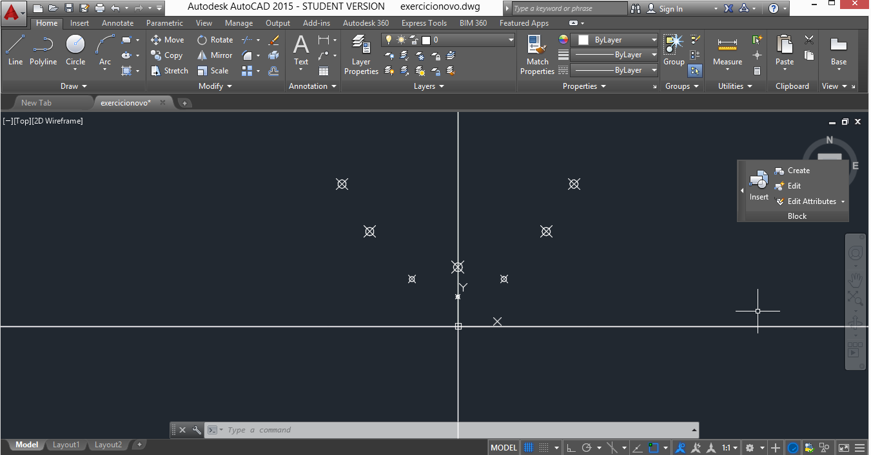The width and height of the screenshot is (871, 455).
Task: Click the Cut scissors icon
Action: [x=809, y=40]
